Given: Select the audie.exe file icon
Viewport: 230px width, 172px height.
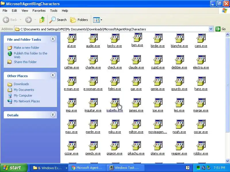Looking at the screenshot, I should tap(93, 38).
